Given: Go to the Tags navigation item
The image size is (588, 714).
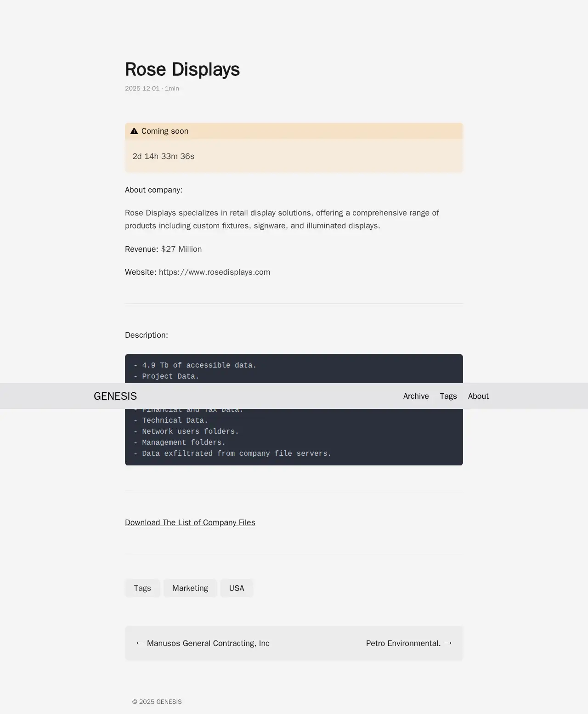Looking at the screenshot, I should pyautogui.click(x=448, y=396).
